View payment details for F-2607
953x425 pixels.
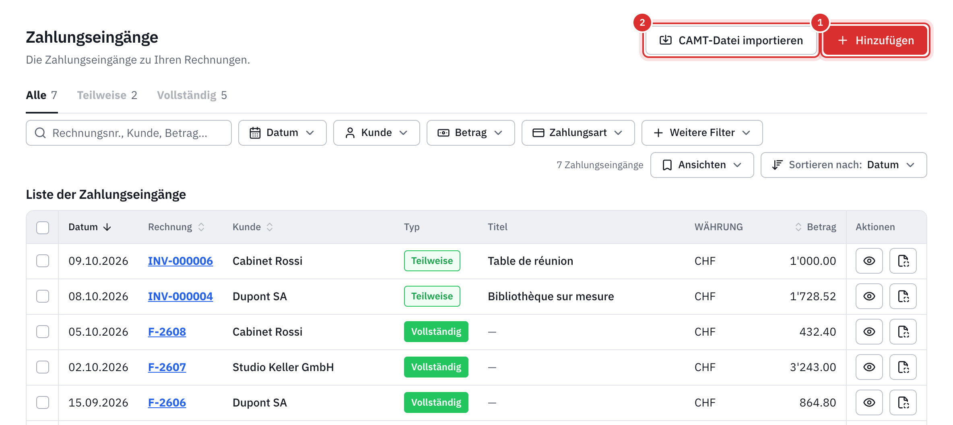pos(869,367)
